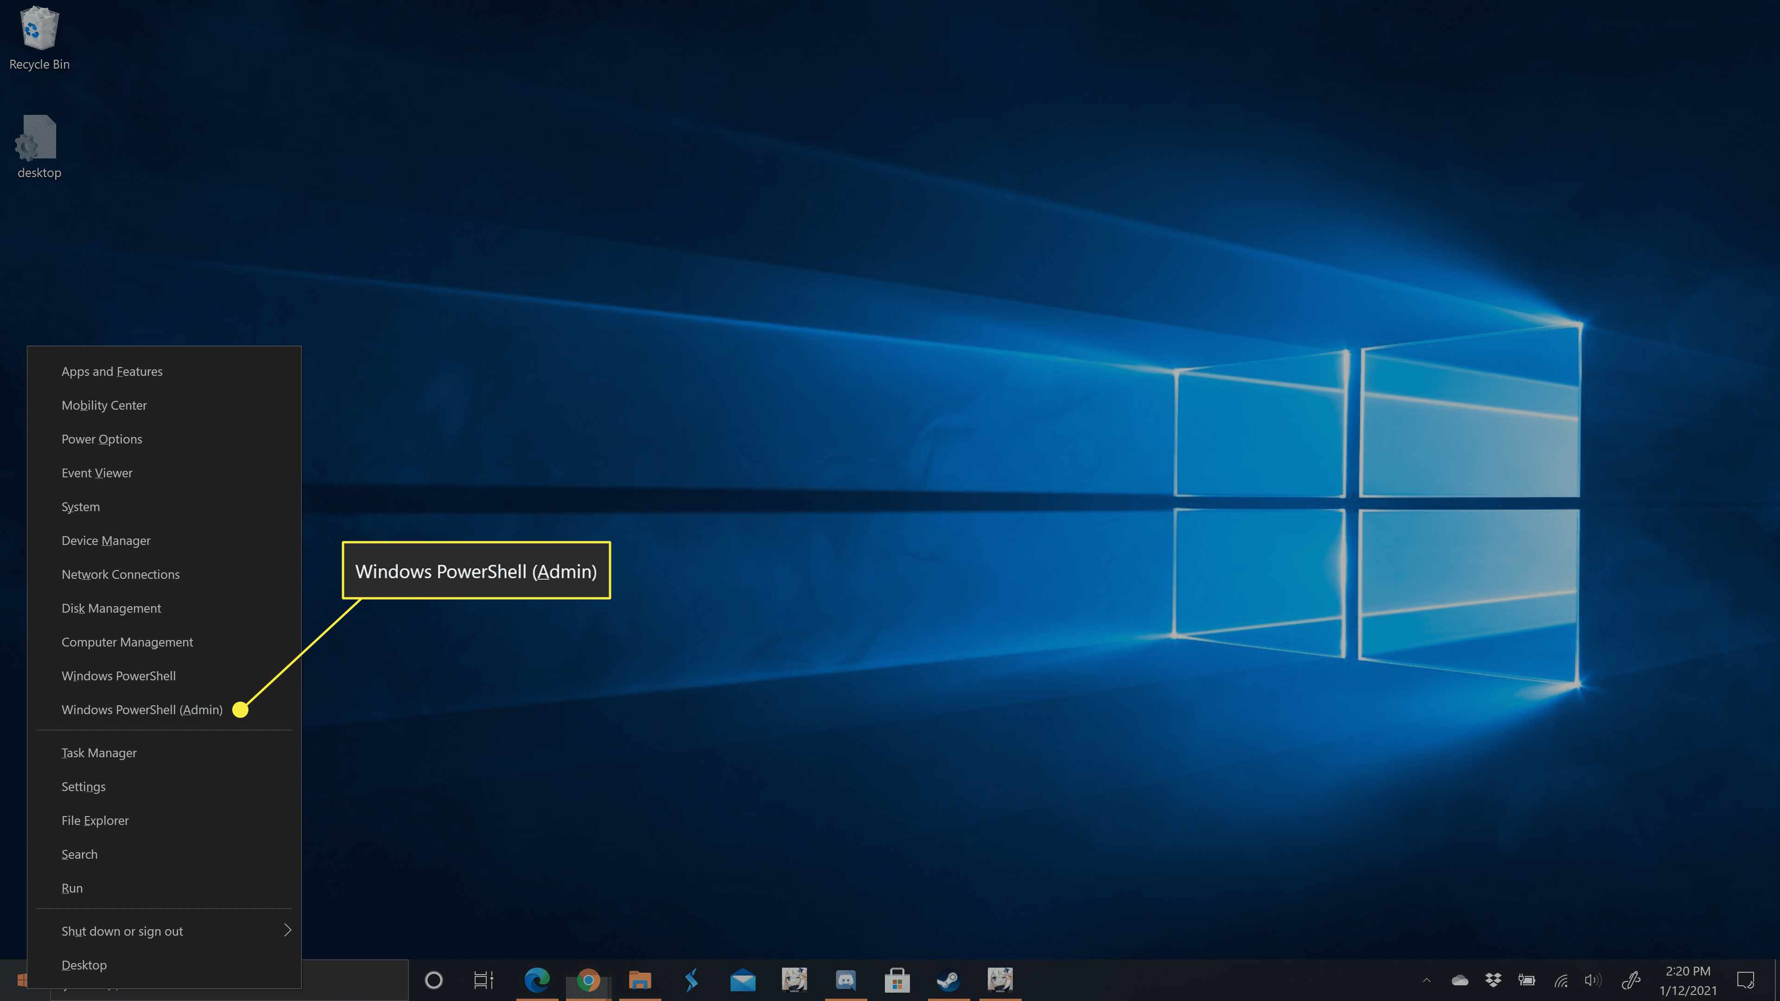Open Microsoft Edge browser icon
This screenshot has height=1001, width=1780.
[x=535, y=979]
